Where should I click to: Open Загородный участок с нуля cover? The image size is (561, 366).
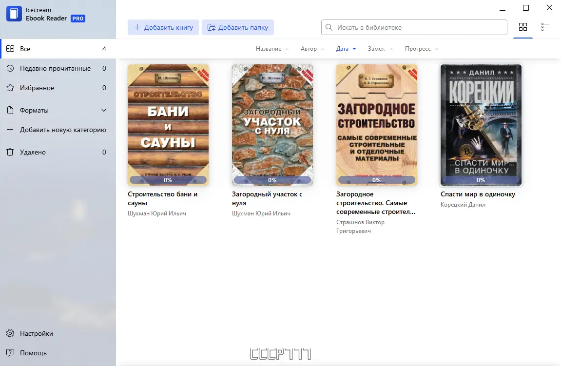click(272, 125)
